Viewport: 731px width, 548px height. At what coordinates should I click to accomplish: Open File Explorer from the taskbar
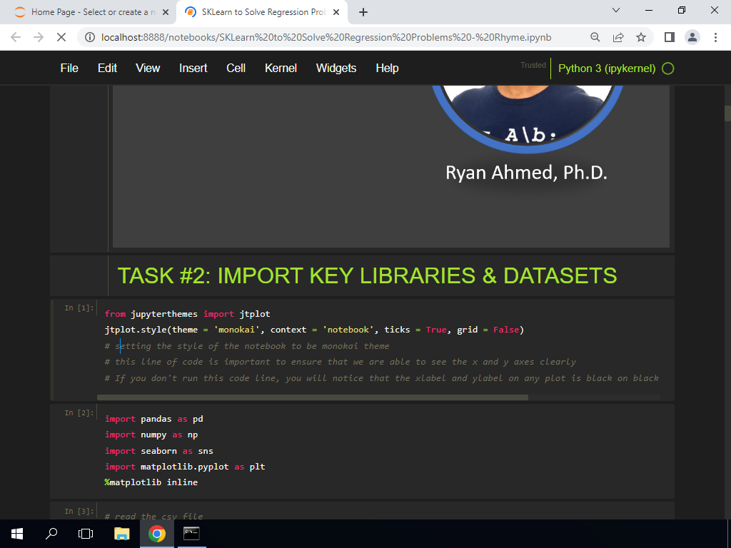pyautogui.click(x=121, y=534)
